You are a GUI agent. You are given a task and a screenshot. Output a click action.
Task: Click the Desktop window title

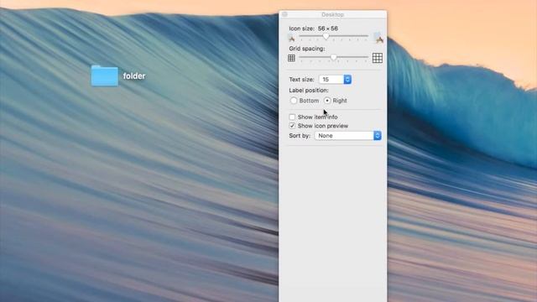click(x=333, y=15)
